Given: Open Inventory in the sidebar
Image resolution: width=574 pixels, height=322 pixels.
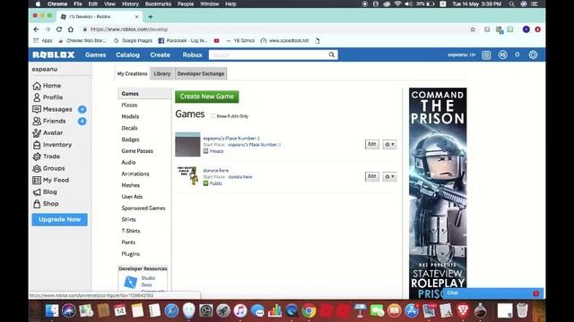Looking at the screenshot, I should click(x=52, y=145).
